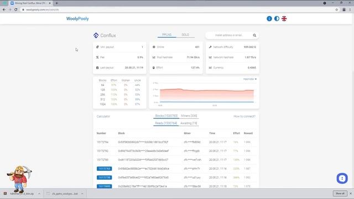Open block number 15172794
Screen dimensions: 354x199
(x=102, y=142)
